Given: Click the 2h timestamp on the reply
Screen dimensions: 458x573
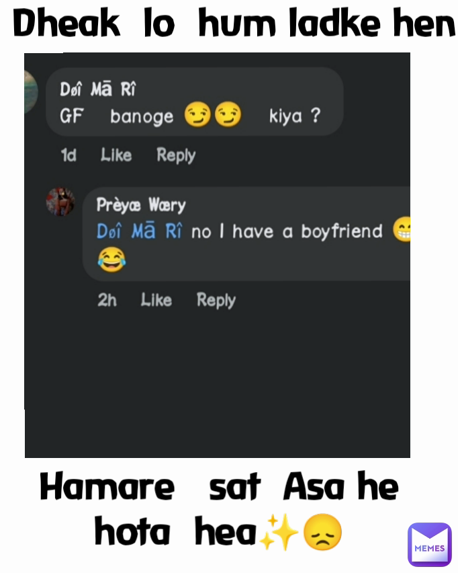Looking at the screenshot, I should pyautogui.click(x=107, y=301).
